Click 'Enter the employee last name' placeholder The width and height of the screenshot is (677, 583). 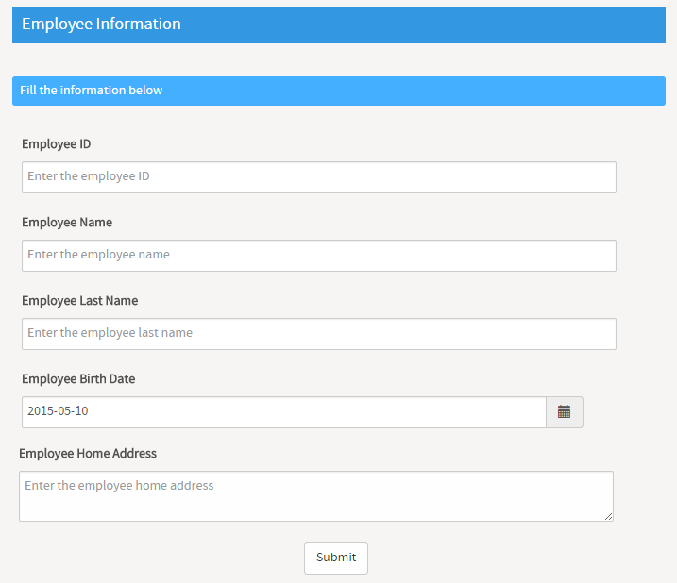(x=110, y=333)
